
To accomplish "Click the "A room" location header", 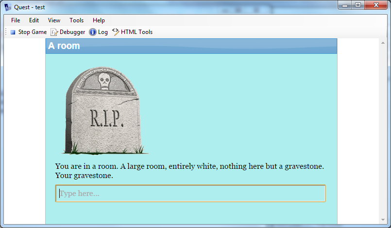I will coord(64,46).
